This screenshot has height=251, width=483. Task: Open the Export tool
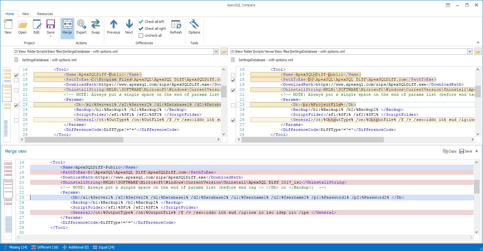[81, 27]
